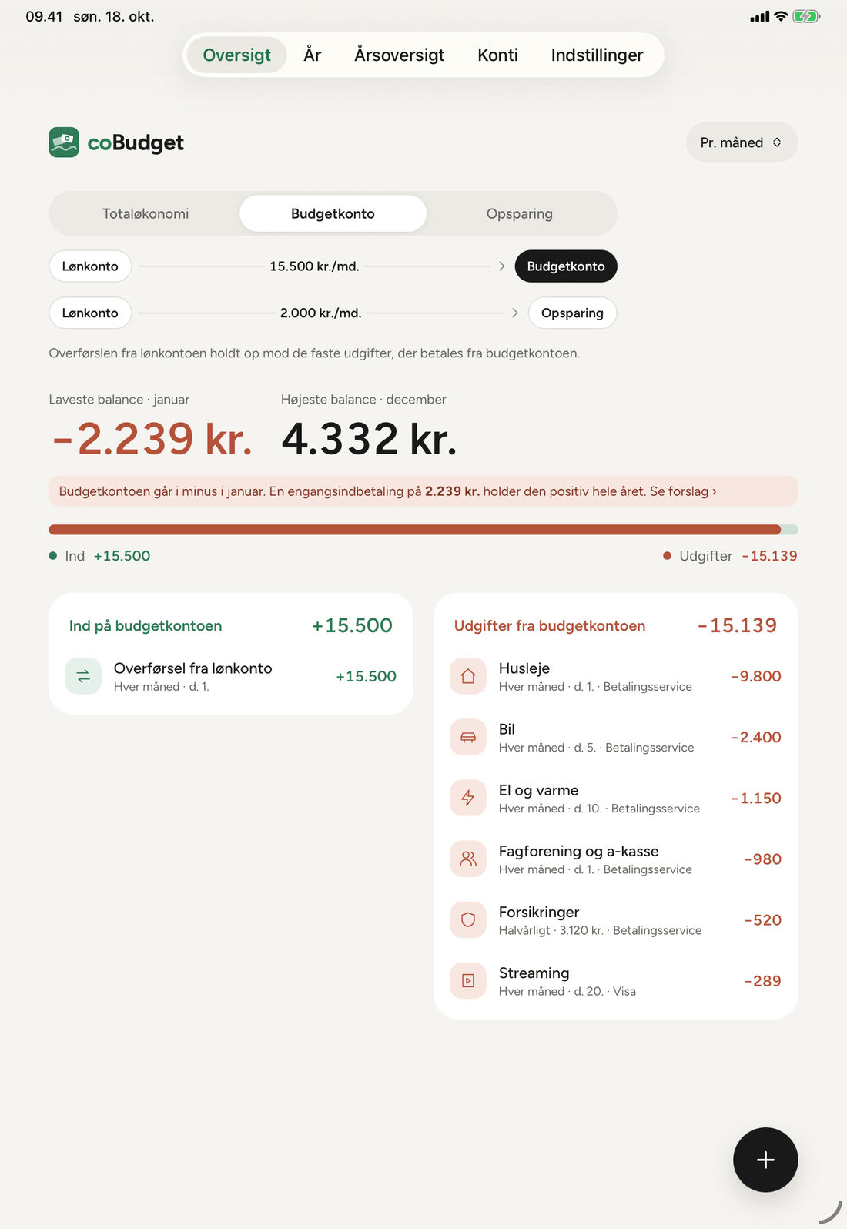847x1229 pixels.
Task: Tap the chevron arrow before the Opsparing pill
Action: pos(515,313)
